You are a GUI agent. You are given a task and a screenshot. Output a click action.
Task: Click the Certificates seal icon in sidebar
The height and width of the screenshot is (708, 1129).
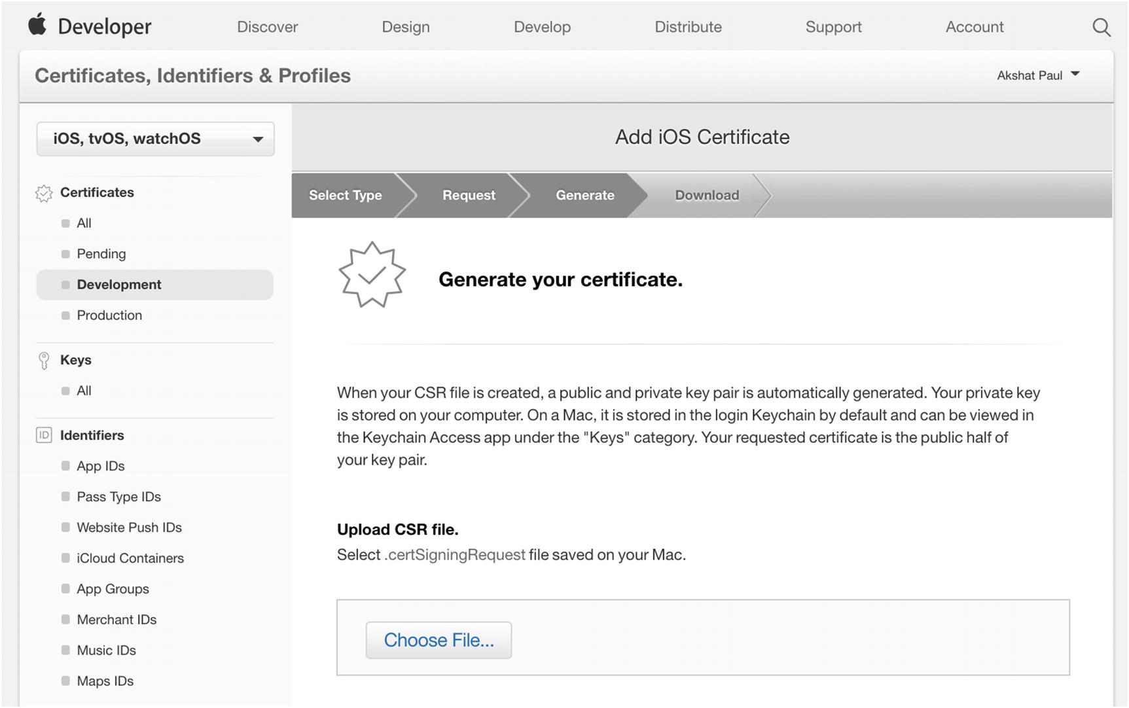click(x=44, y=193)
